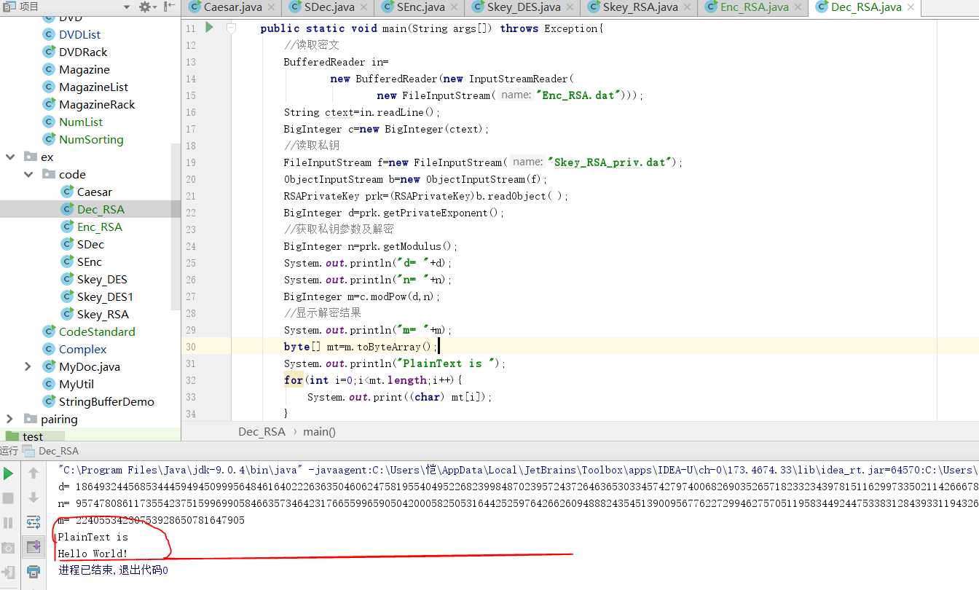Screen dimensions: 979x590
Task: Rerun Dec_RSA with the green play button
Action: [9, 473]
